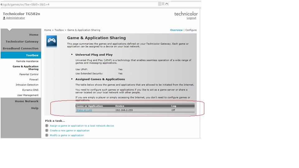Click arrow icon beside Modify a game

click(47, 135)
